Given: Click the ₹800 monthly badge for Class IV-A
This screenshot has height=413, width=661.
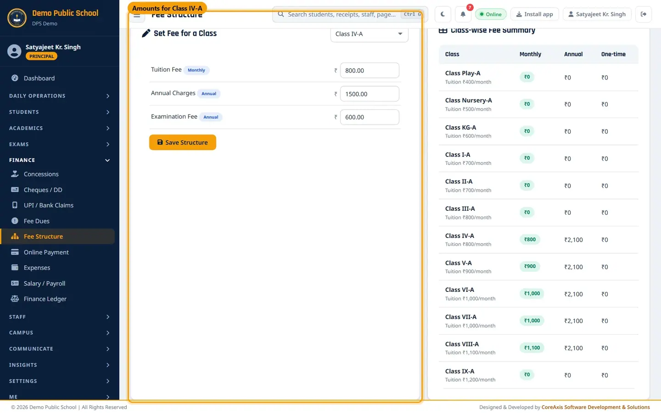Looking at the screenshot, I should click(x=530, y=240).
